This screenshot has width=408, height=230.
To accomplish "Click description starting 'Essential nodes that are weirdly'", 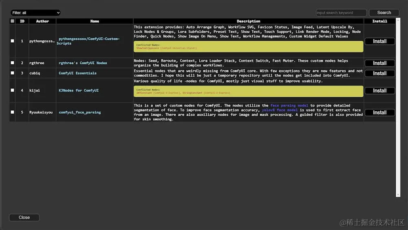I will (248, 73).
